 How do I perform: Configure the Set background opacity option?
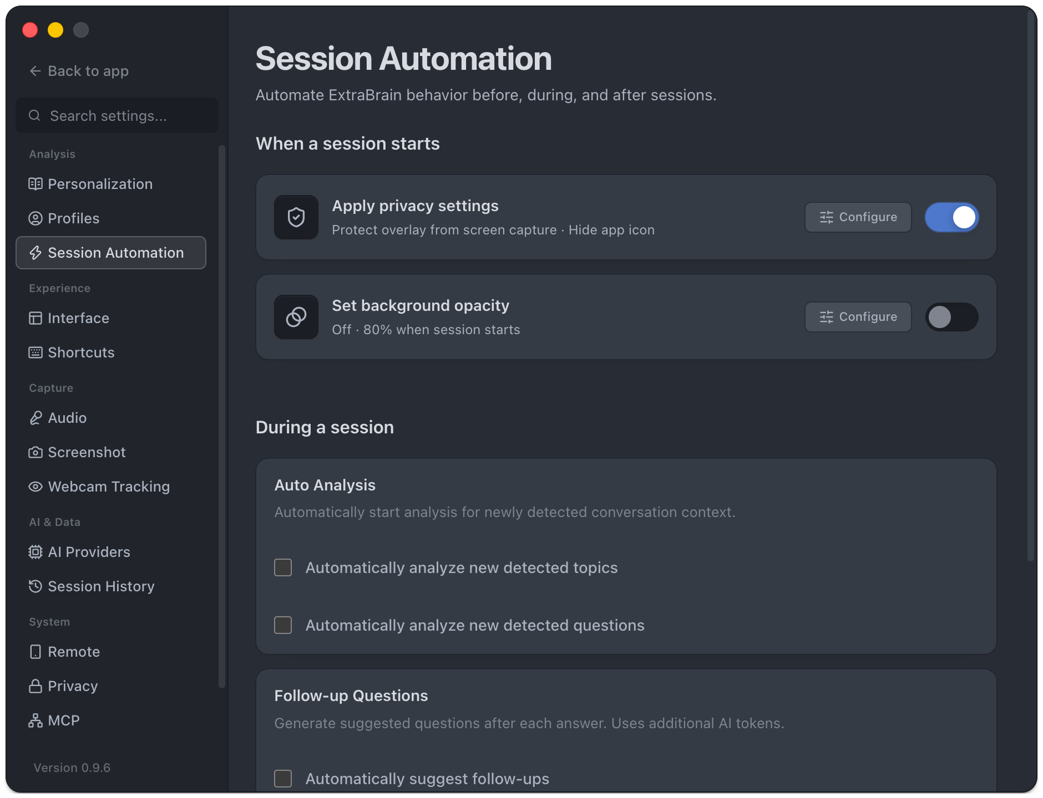(x=858, y=317)
